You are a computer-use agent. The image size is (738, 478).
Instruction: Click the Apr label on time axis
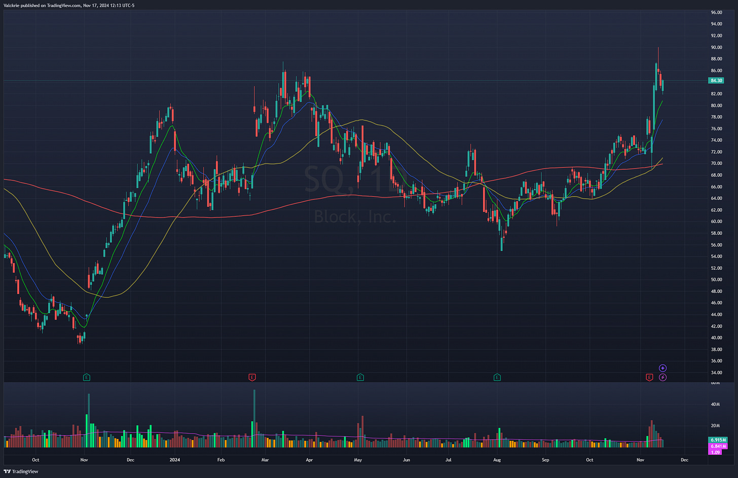coord(309,460)
